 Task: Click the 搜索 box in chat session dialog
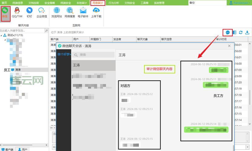93,55
